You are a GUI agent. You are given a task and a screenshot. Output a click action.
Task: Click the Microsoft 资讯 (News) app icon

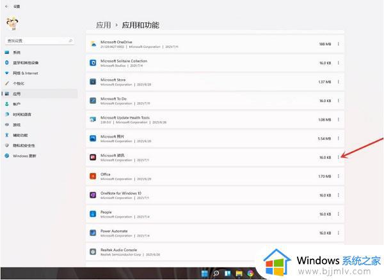click(x=93, y=158)
